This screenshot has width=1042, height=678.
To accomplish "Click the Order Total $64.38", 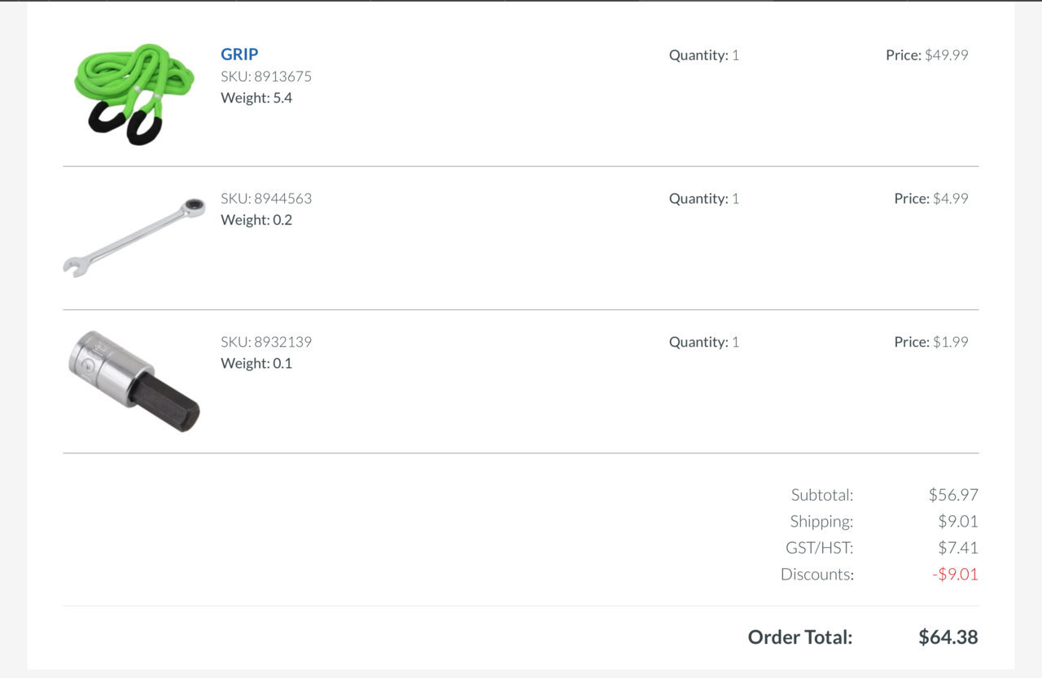I will click(948, 637).
